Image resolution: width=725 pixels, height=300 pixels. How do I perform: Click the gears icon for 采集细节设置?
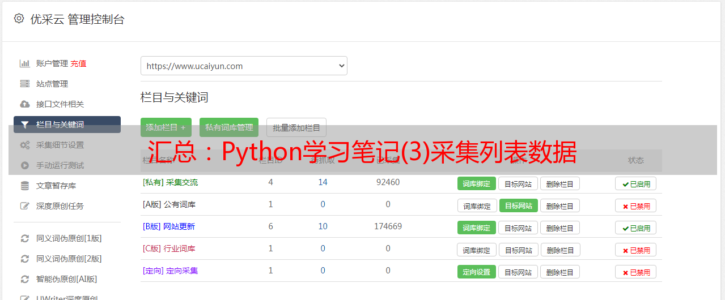tap(25, 145)
